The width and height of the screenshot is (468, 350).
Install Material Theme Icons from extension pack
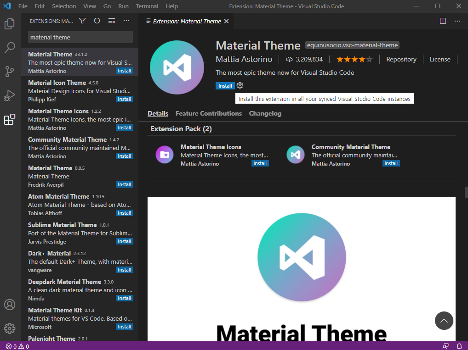(x=260, y=163)
